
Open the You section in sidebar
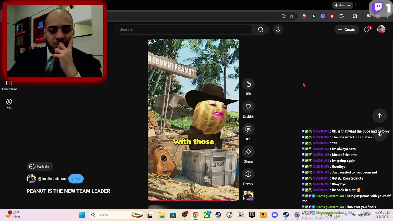pyautogui.click(x=9, y=104)
